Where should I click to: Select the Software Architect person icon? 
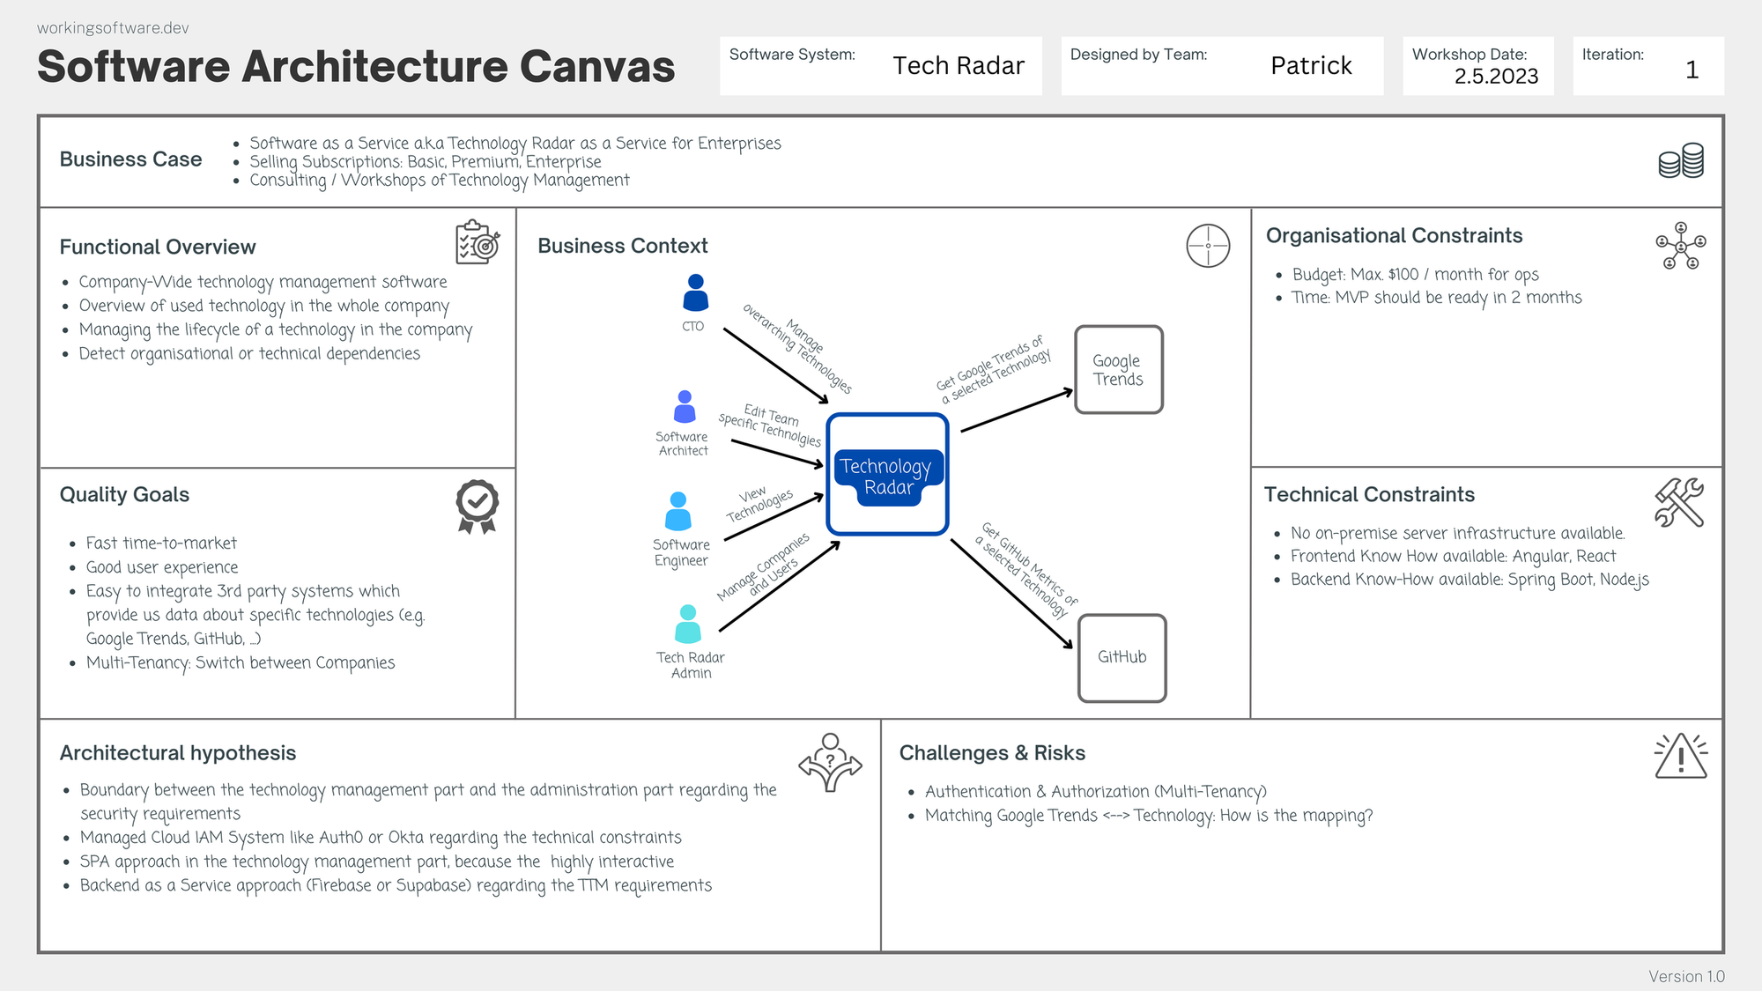pos(685,407)
